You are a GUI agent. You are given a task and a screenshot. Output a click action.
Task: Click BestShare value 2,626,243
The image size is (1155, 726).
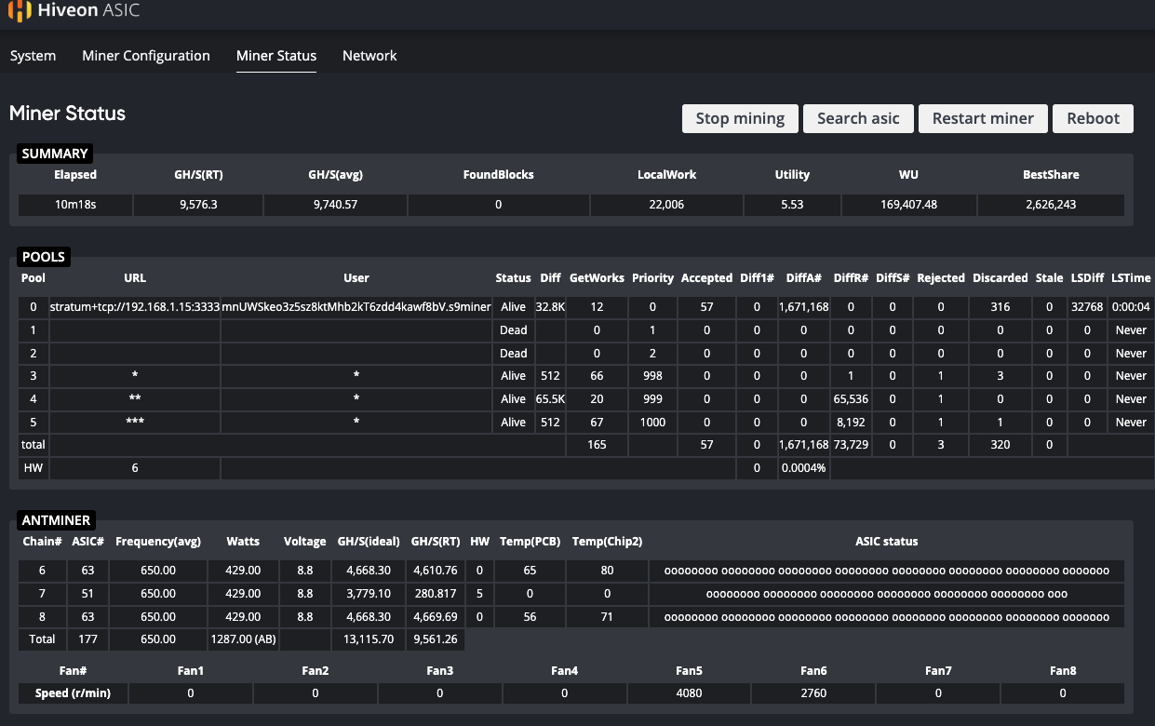[x=1051, y=205]
